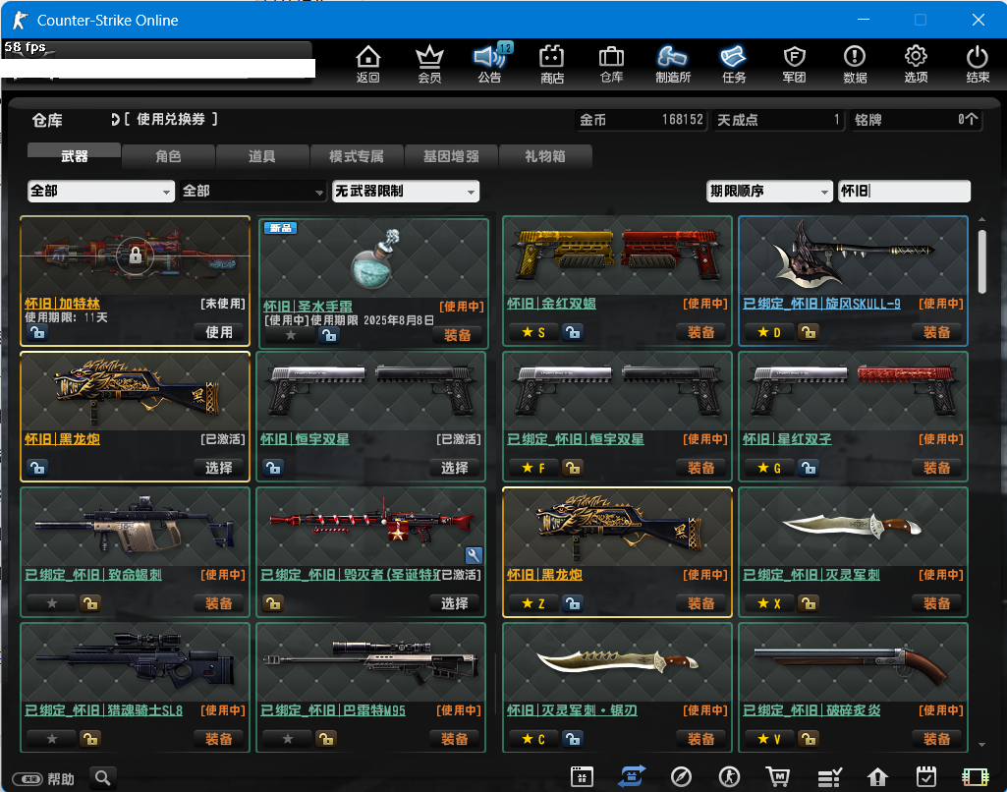The height and width of the screenshot is (792, 1007).
Task: Click the 结束 power icon
Action: (978, 64)
